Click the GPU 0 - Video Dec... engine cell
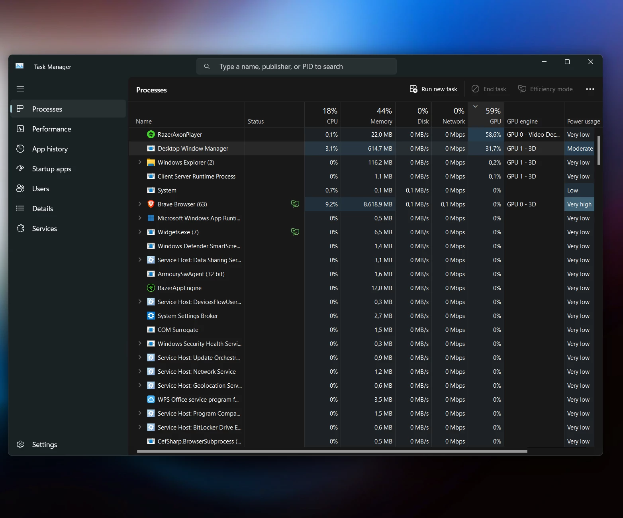623x518 pixels. tap(534, 135)
